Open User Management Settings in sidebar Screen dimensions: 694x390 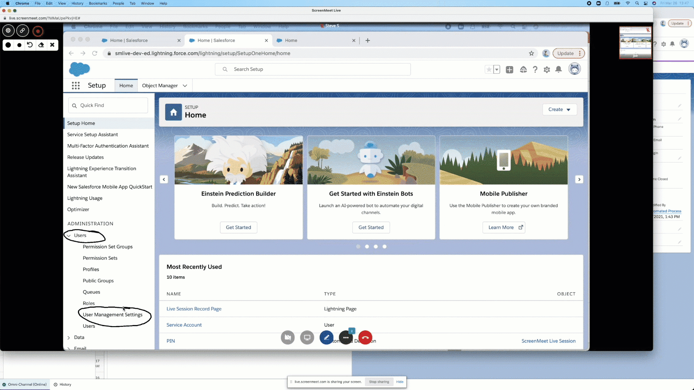point(112,315)
